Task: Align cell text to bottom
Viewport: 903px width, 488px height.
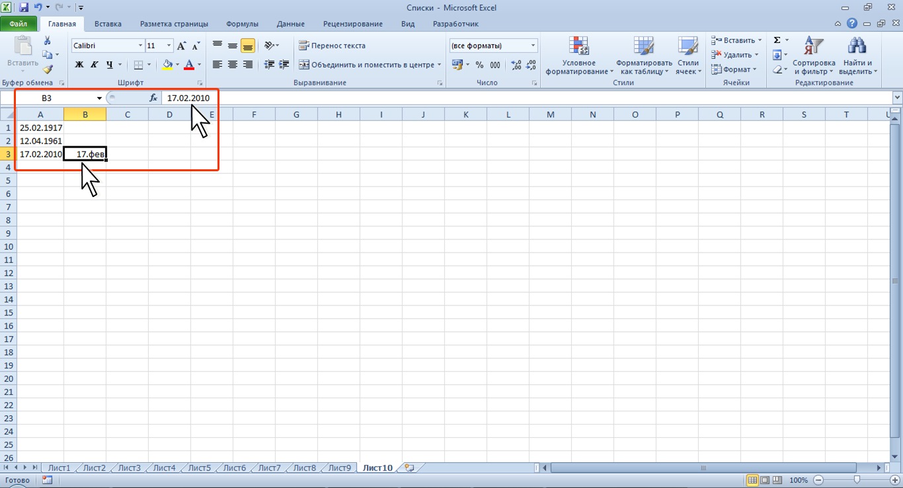Action: (x=248, y=46)
